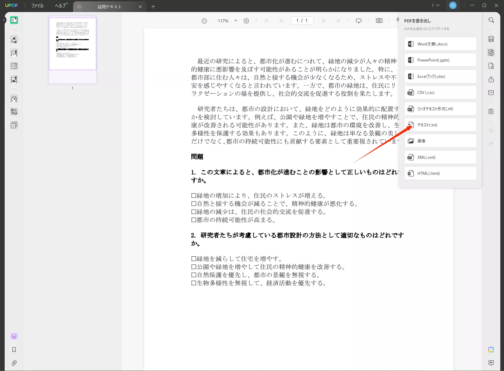Select the Comment highlighter tool
This screenshot has height=371, width=504.
(14, 40)
